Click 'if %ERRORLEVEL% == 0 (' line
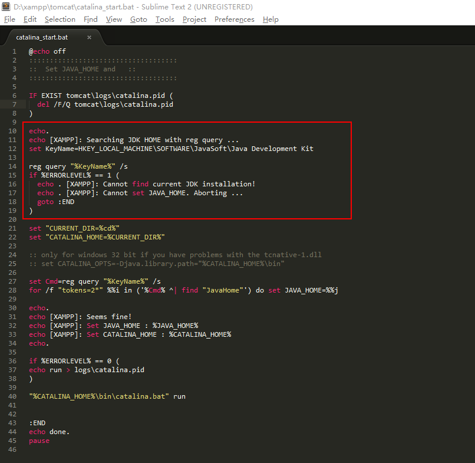The image size is (475, 463). click(74, 361)
